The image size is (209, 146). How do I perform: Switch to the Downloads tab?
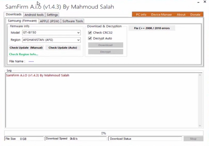click(14, 14)
